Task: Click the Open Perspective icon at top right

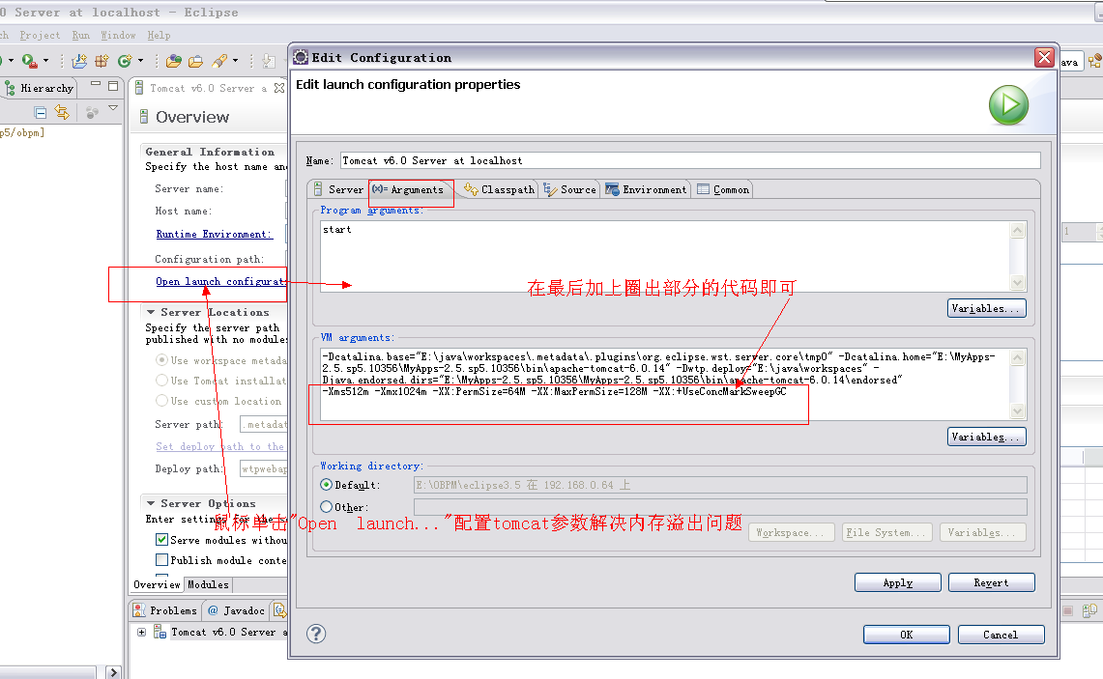Action: tap(1094, 62)
